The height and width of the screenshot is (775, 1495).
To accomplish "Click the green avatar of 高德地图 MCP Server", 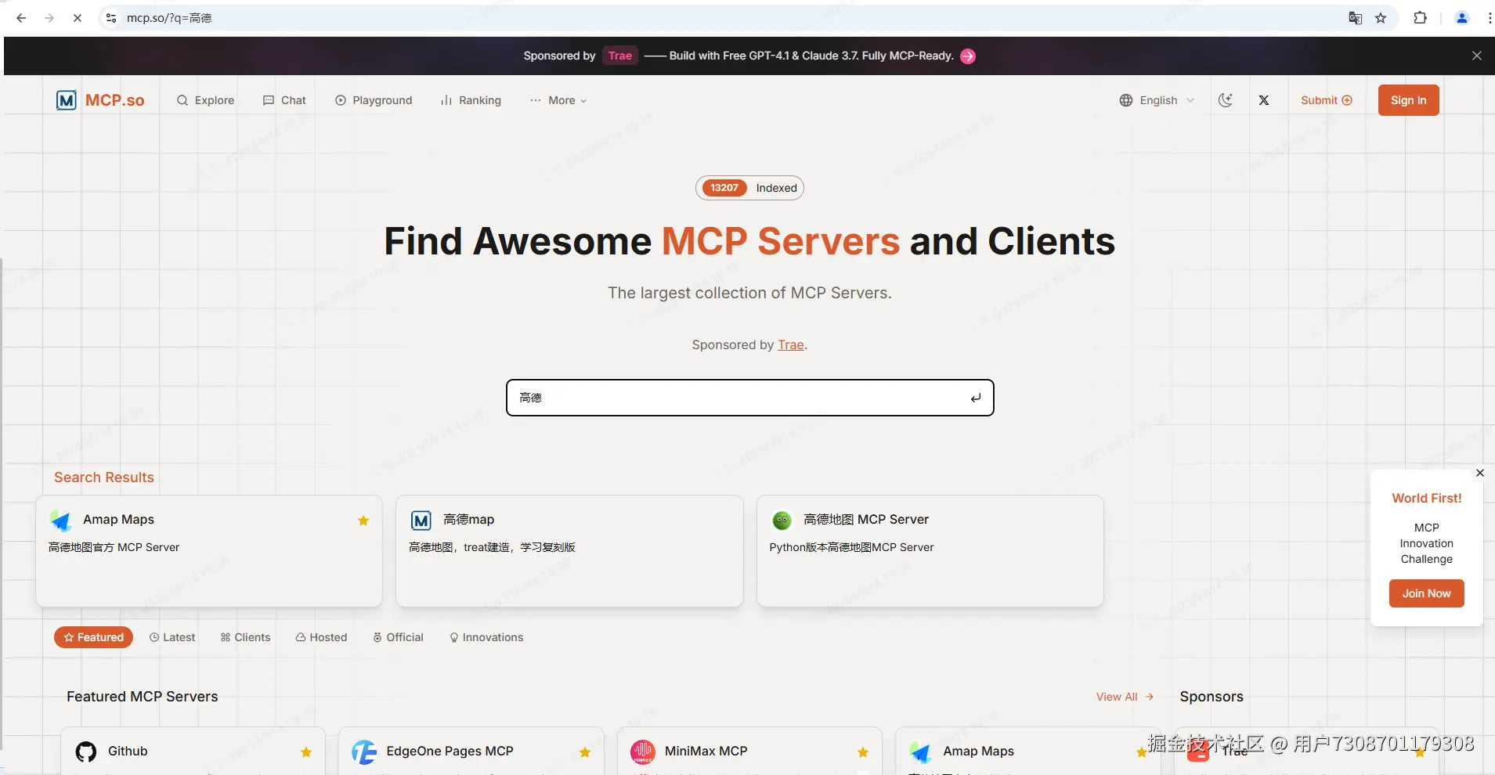I will click(782, 520).
